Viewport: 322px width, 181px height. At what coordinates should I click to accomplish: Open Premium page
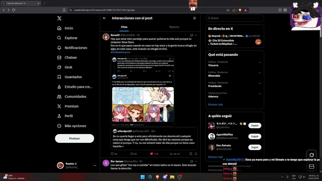click(68, 106)
